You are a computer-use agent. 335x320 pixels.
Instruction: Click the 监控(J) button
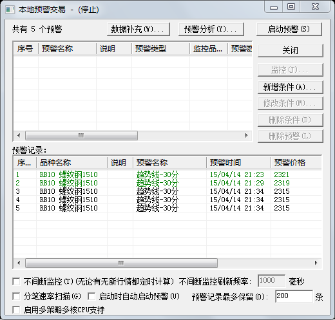tap(291, 70)
